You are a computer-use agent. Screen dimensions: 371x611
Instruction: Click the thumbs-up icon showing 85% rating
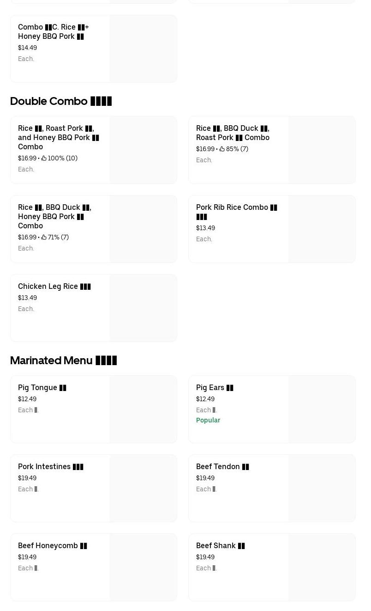tap(222, 149)
